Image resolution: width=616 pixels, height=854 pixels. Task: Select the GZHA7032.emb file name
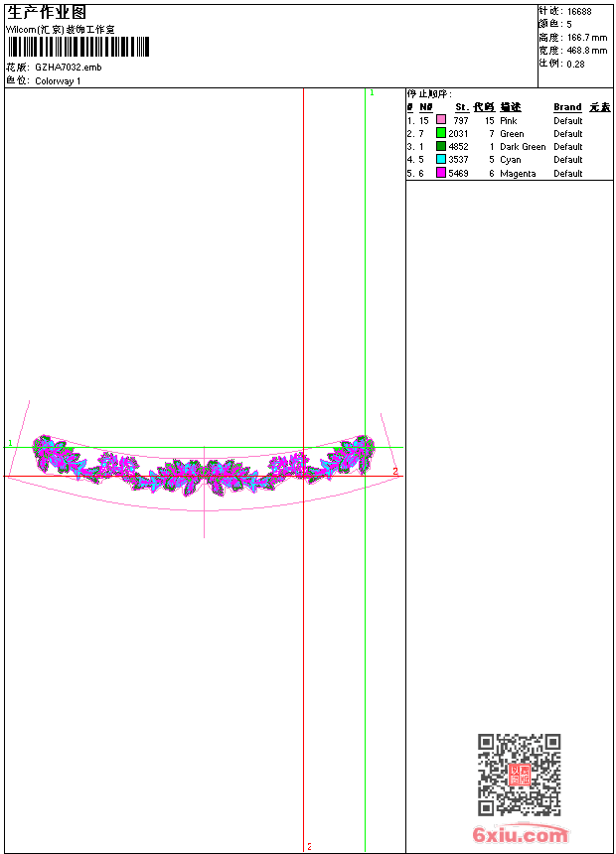[68, 68]
